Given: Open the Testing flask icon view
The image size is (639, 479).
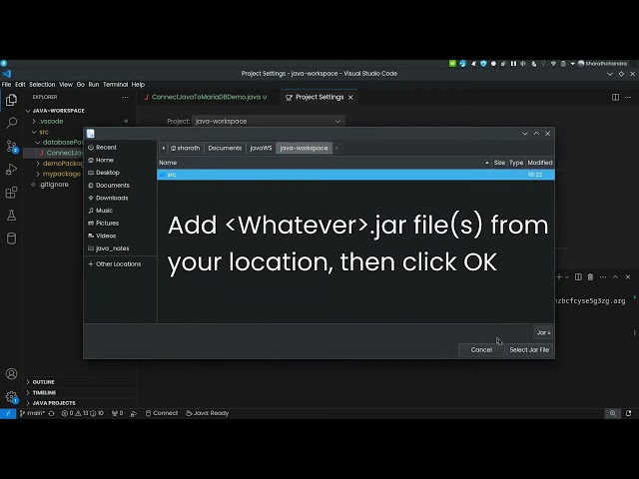Looking at the screenshot, I should pos(11,216).
